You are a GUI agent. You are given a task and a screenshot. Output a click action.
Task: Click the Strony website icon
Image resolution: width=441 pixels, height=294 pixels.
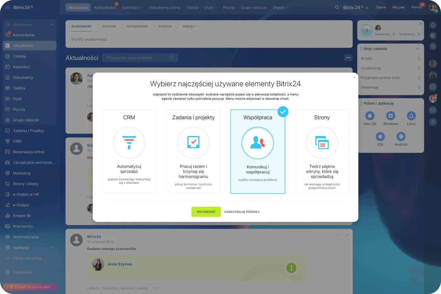(x=322, y=143)
